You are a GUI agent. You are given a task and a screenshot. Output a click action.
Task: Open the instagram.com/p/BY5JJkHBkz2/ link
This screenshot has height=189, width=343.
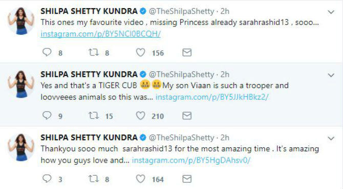(x=212, y=97)
